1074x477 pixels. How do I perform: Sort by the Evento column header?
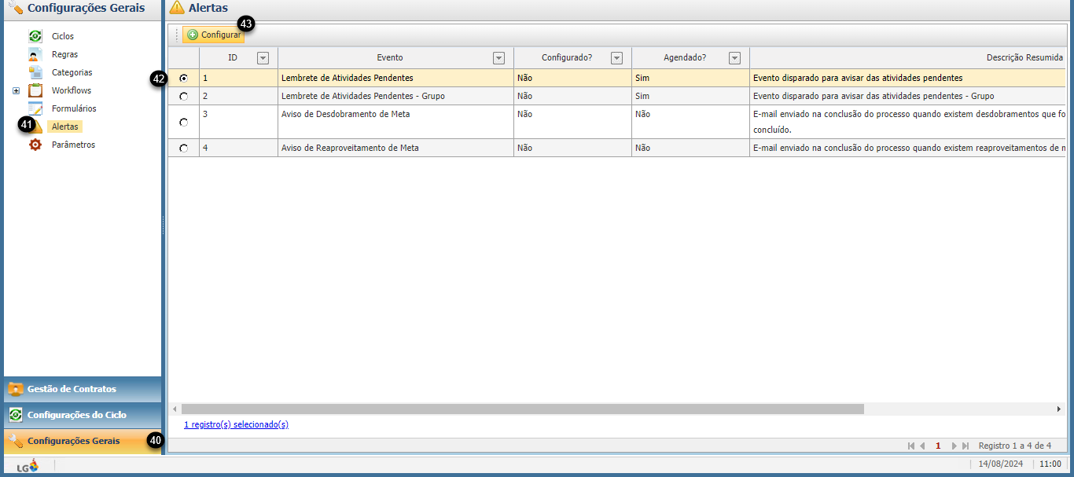(x=390, y=57)
